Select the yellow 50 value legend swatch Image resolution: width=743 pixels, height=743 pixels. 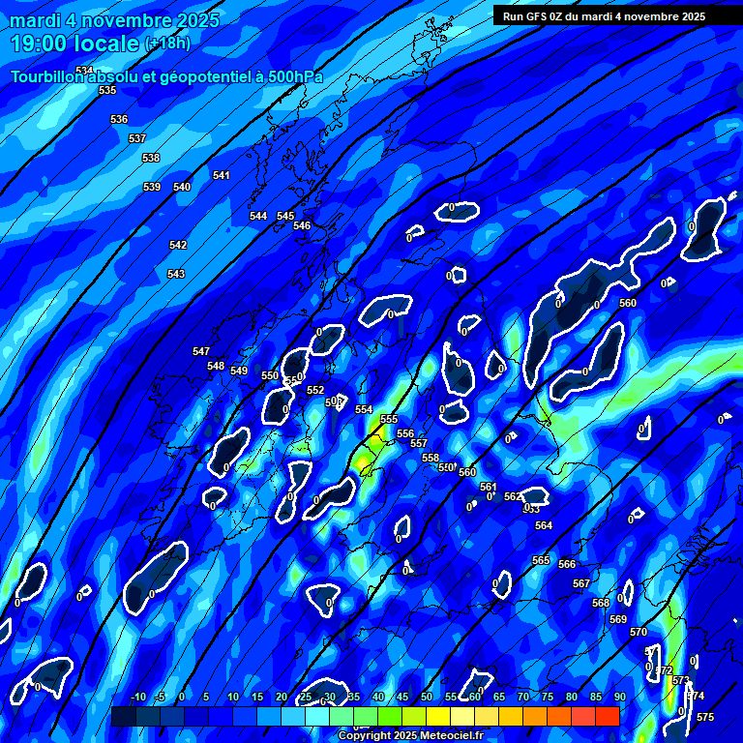coord(413,716)
